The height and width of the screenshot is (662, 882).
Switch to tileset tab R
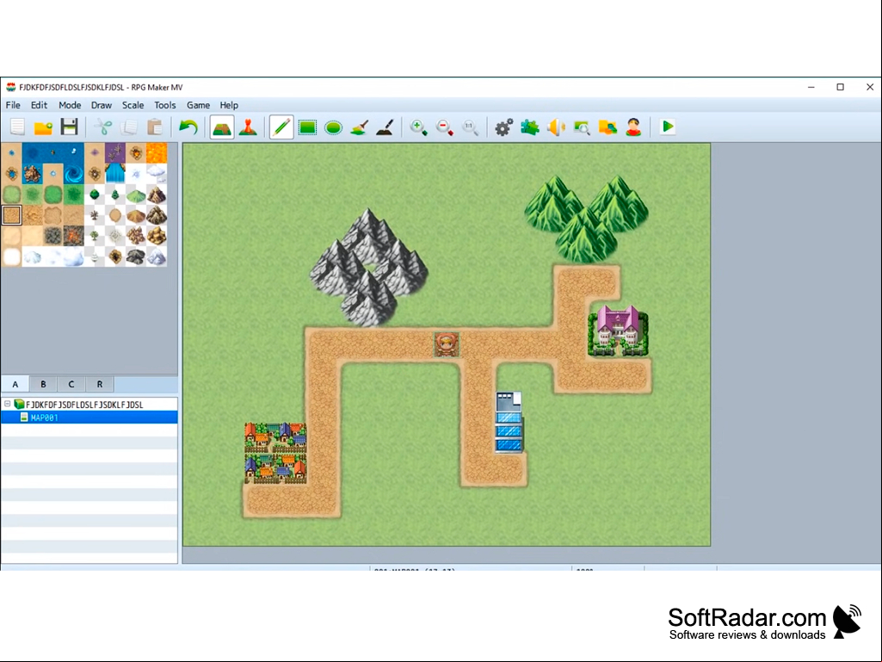click(100, 384)
